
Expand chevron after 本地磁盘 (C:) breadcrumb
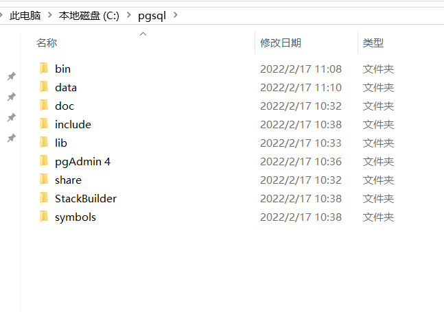pyautogui.click(x=129, y=14)
